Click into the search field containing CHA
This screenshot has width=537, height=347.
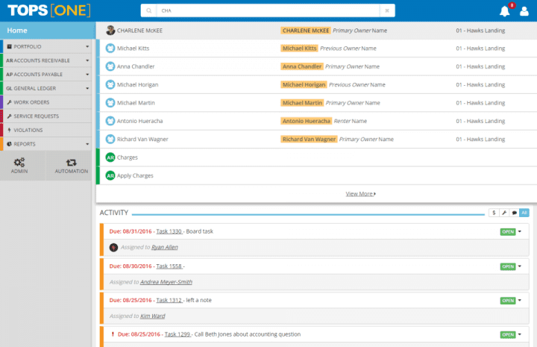pyautogui.click(x=268, y=10)
